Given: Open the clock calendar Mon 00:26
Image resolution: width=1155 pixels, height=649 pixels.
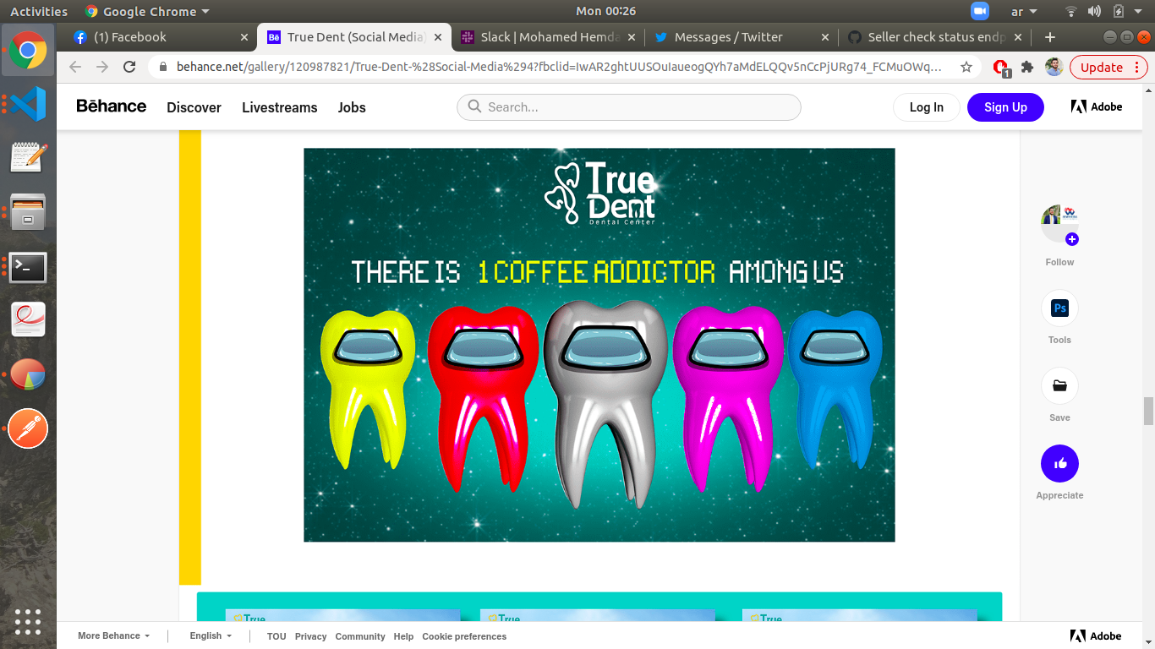Looking at the screenshot, I should click(x=605, y=11).
